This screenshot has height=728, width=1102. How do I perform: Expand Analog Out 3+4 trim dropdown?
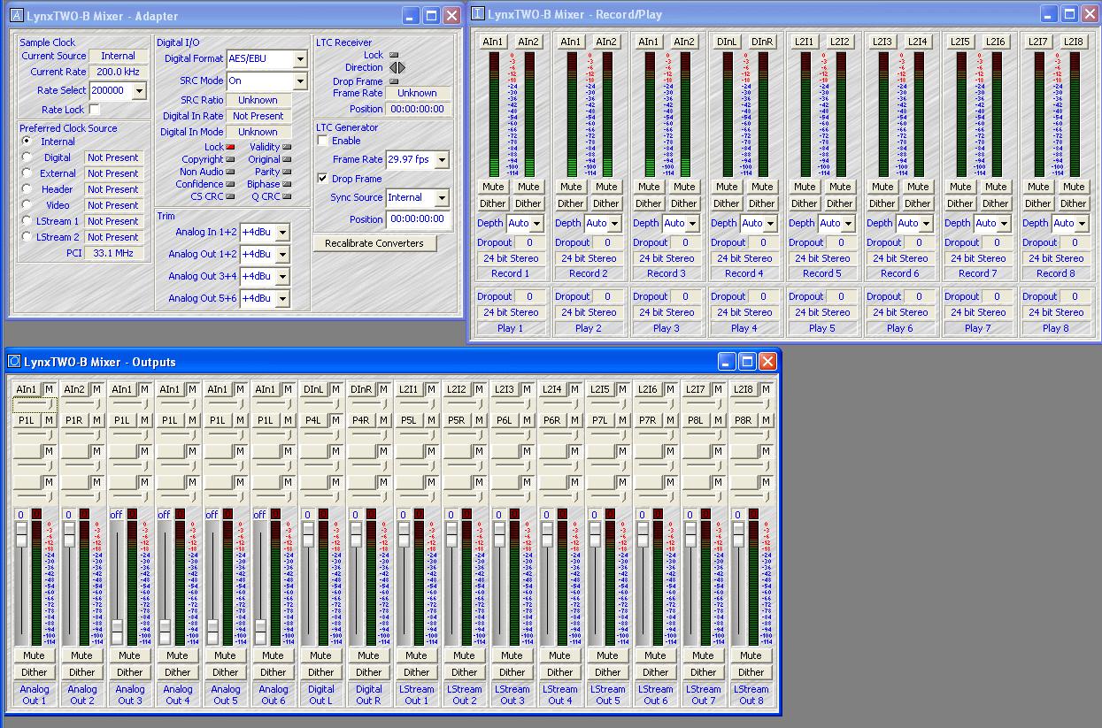tap(282, 277)
